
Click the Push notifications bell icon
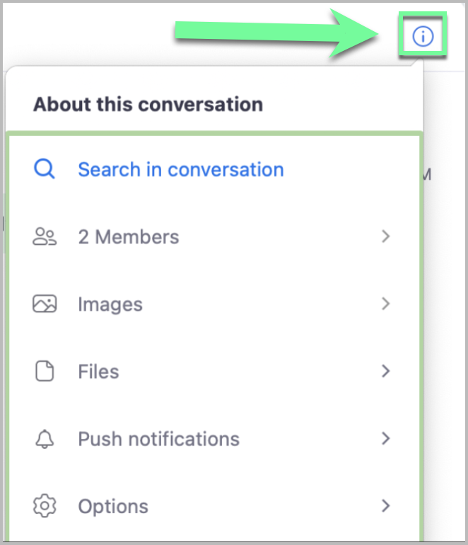pyautogui.click(x=45, y=439)
